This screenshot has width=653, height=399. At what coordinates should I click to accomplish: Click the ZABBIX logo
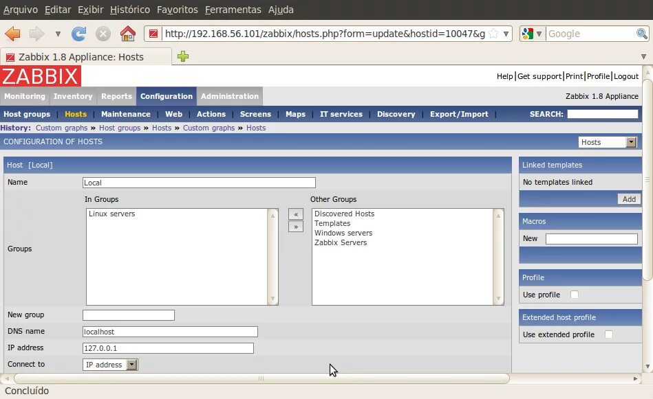[41, 76]
